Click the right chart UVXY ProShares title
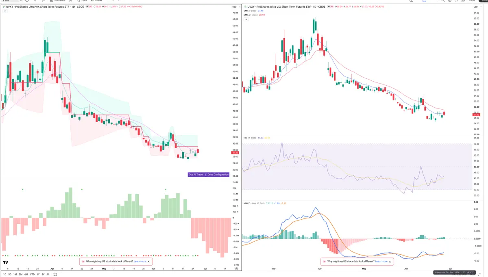This screenshot has height=277, width=488. tap(286, 6)
